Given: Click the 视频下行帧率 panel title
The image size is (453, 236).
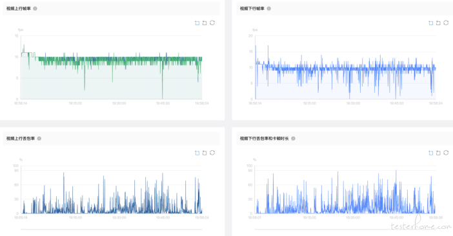Looking at the screenshot, I should [x=252, y=8].
